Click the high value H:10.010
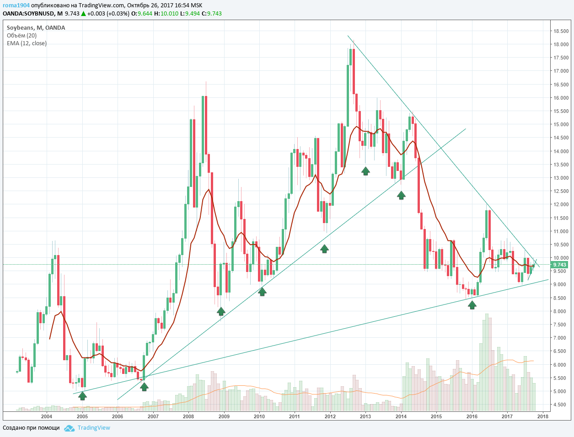Screen dimensions: 574x437 [166, 14]
